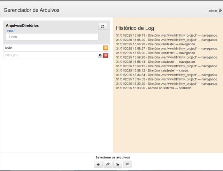Click the Histórico de Log heading
The width and height of the screenshot is (223, 171).
pos(135,28)
